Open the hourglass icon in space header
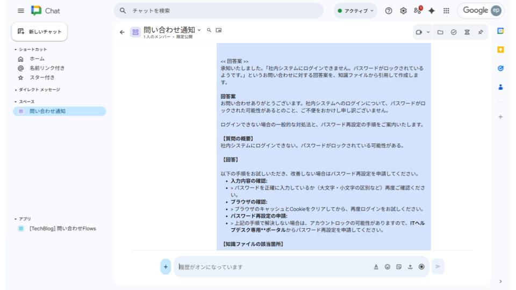Viewport: 516px width, 290px height. [x=467, y=32]
